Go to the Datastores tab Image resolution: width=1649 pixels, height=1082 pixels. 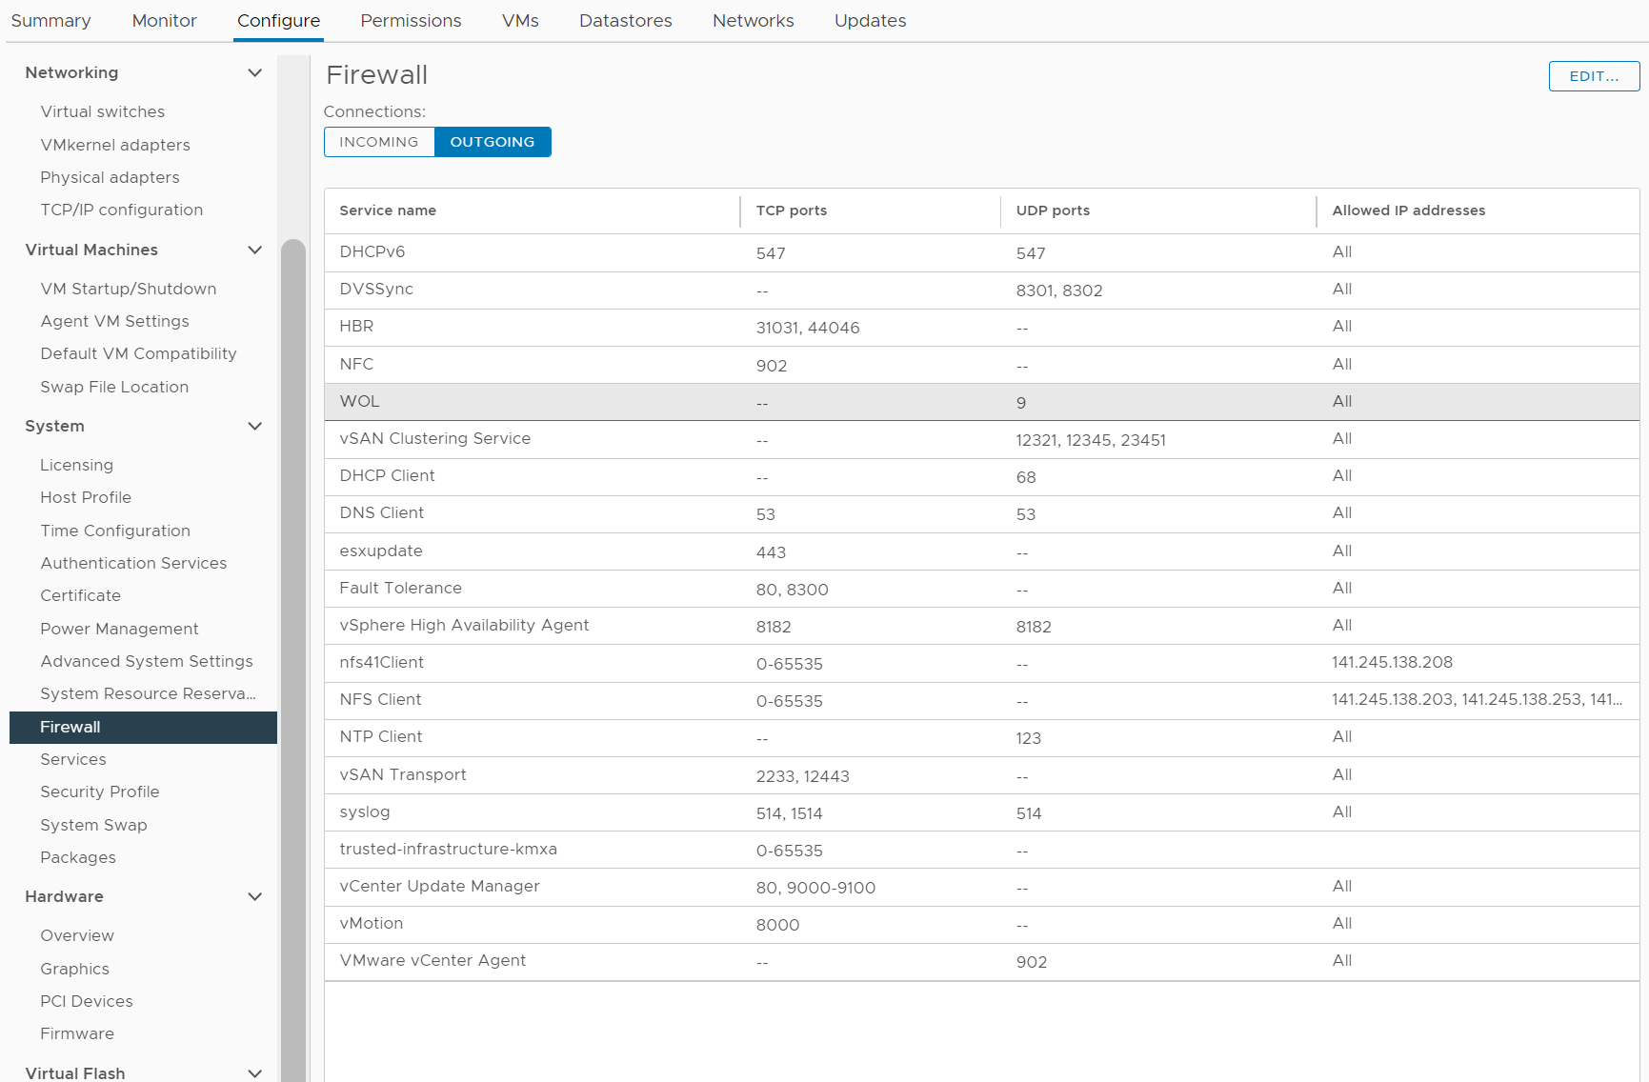point(625,21)
